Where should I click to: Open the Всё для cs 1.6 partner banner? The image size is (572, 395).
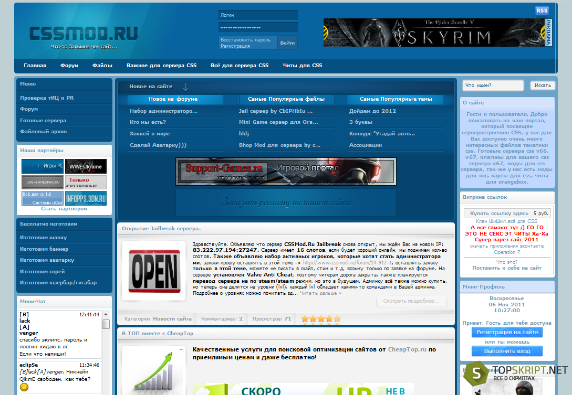(x=43, y=198)
